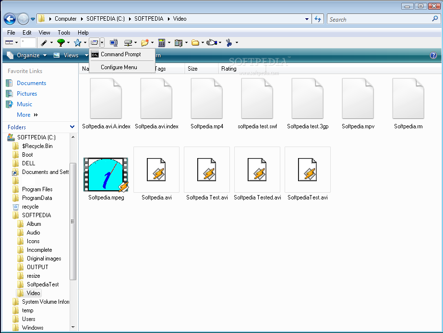The width and height of the screenshot is (443, 333).
Task: Click the new folder sparkle icon
Action: coord(144,43)
